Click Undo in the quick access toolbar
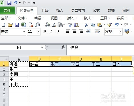 click(x=16, y=3)
